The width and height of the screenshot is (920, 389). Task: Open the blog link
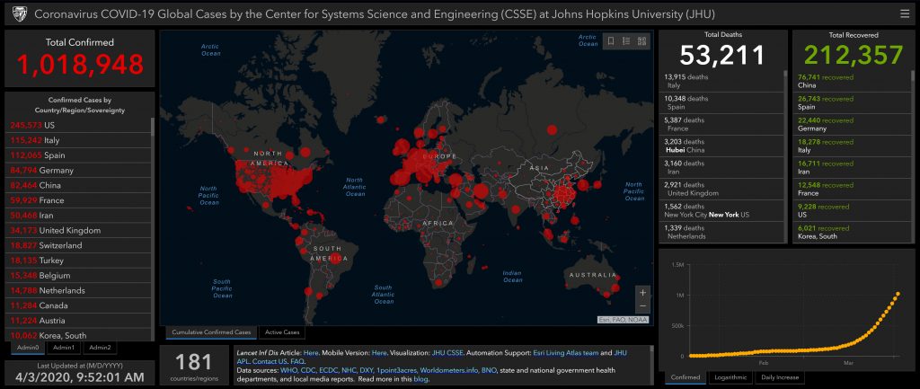click(x=420, y=379)
